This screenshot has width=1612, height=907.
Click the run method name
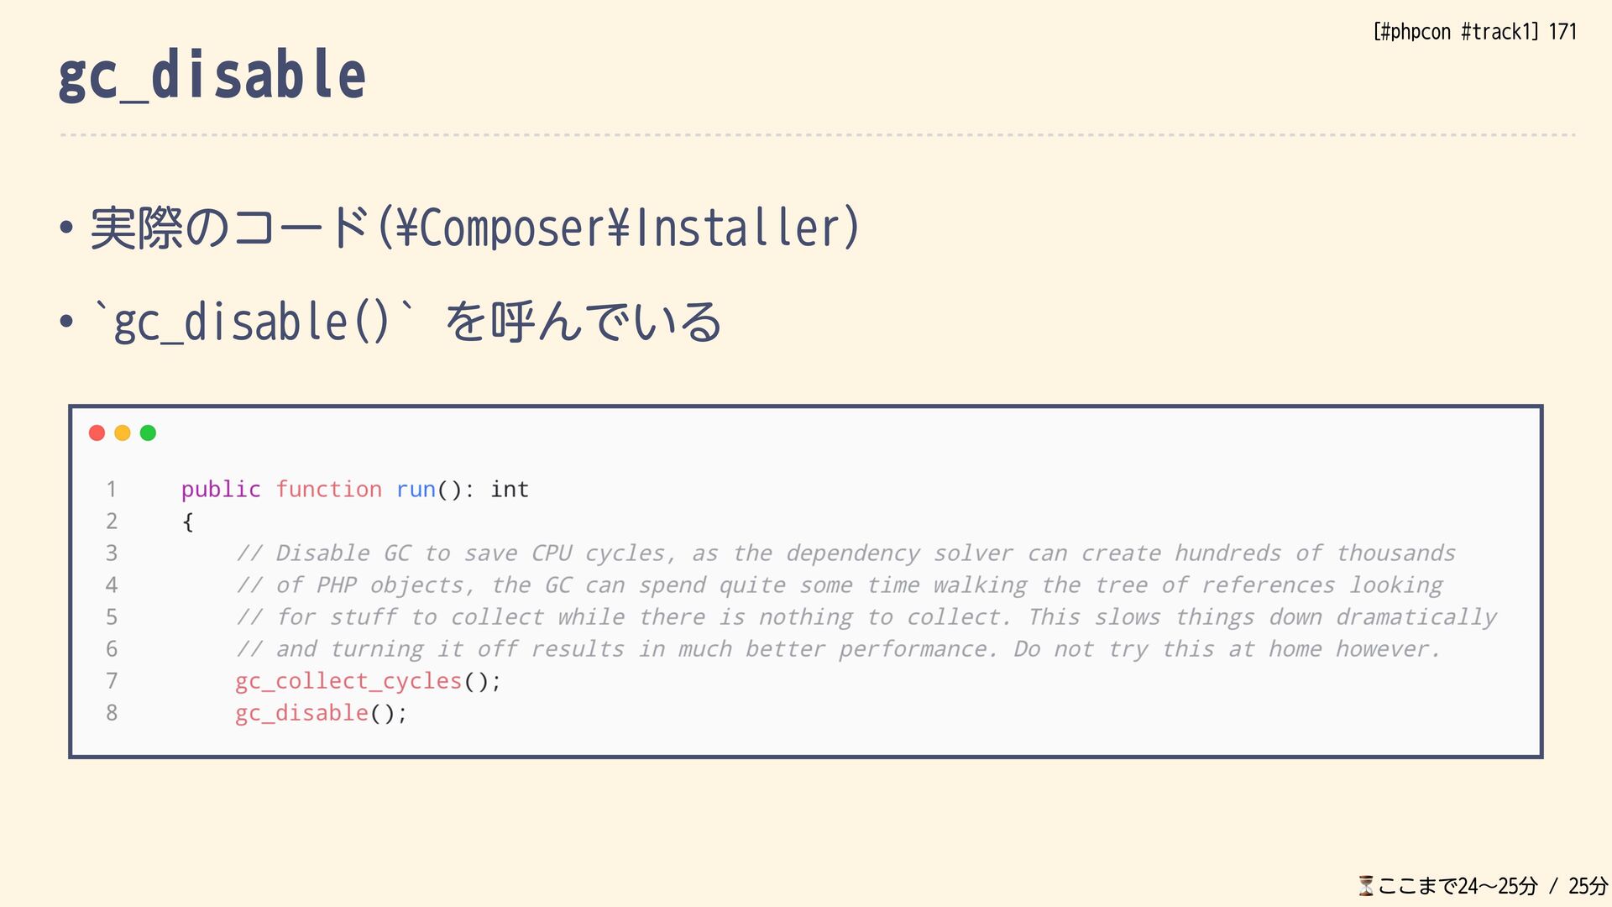click(x=416, y=490)
